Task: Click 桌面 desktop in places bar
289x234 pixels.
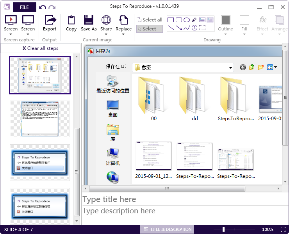Action: pyautogui.click(x=113, y=109)
